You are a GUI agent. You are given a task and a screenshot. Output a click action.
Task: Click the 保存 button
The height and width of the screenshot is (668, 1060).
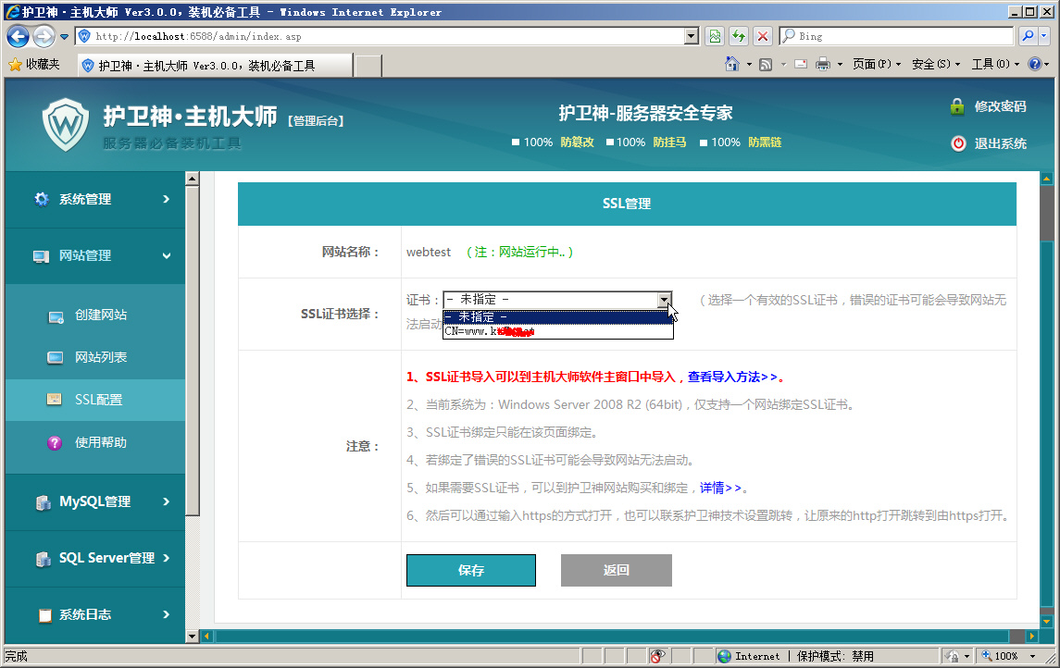pos(470,570)
